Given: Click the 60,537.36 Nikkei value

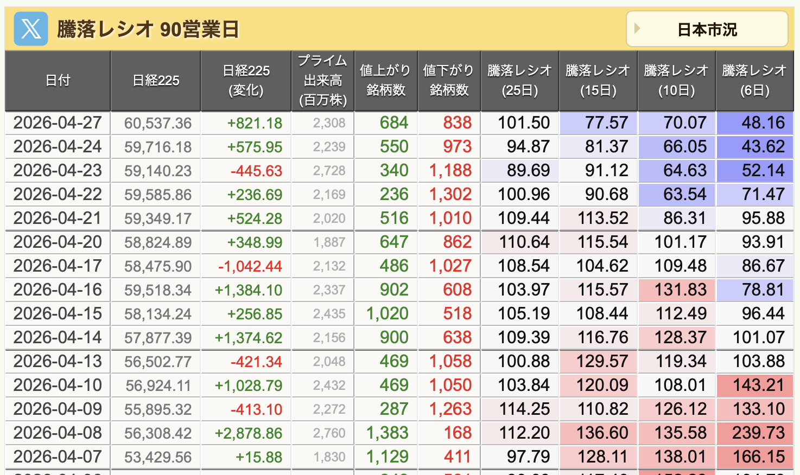Looking at the screenshot, I should coord(157,123).
